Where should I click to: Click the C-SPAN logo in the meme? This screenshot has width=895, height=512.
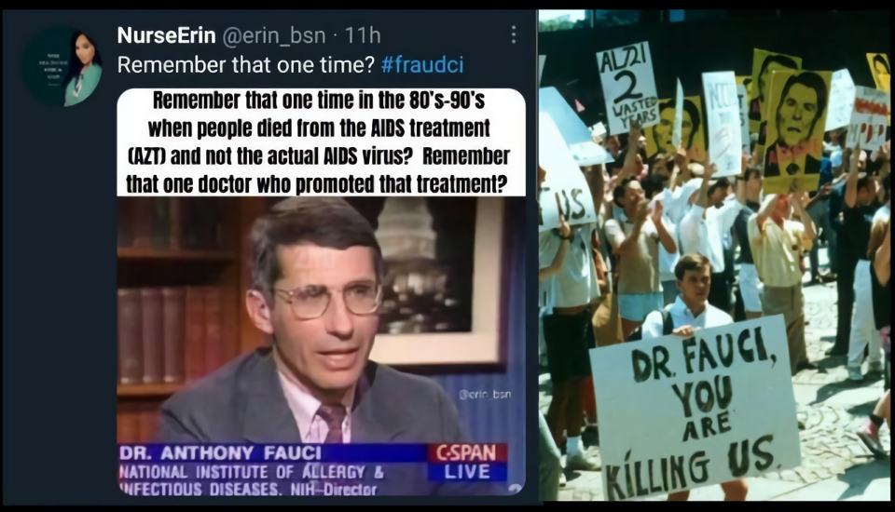coord(467,453)
